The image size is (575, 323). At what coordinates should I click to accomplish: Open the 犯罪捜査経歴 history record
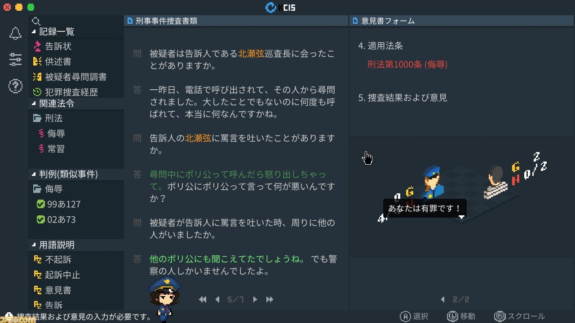[x=65, y=92]
